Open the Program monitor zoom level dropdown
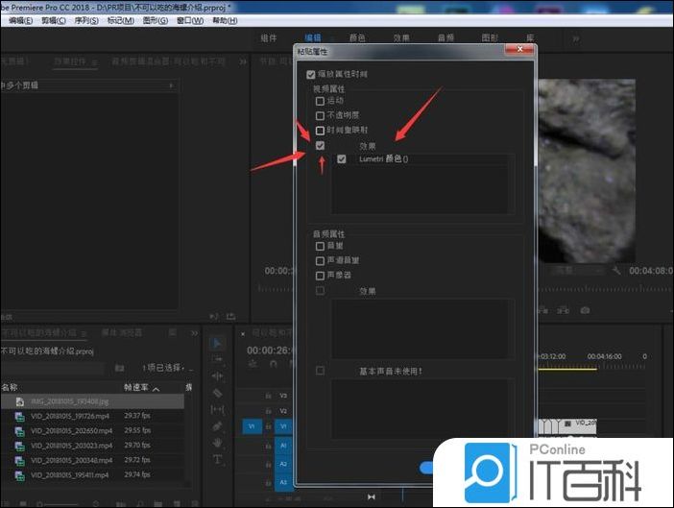 (x=576, y=271)
